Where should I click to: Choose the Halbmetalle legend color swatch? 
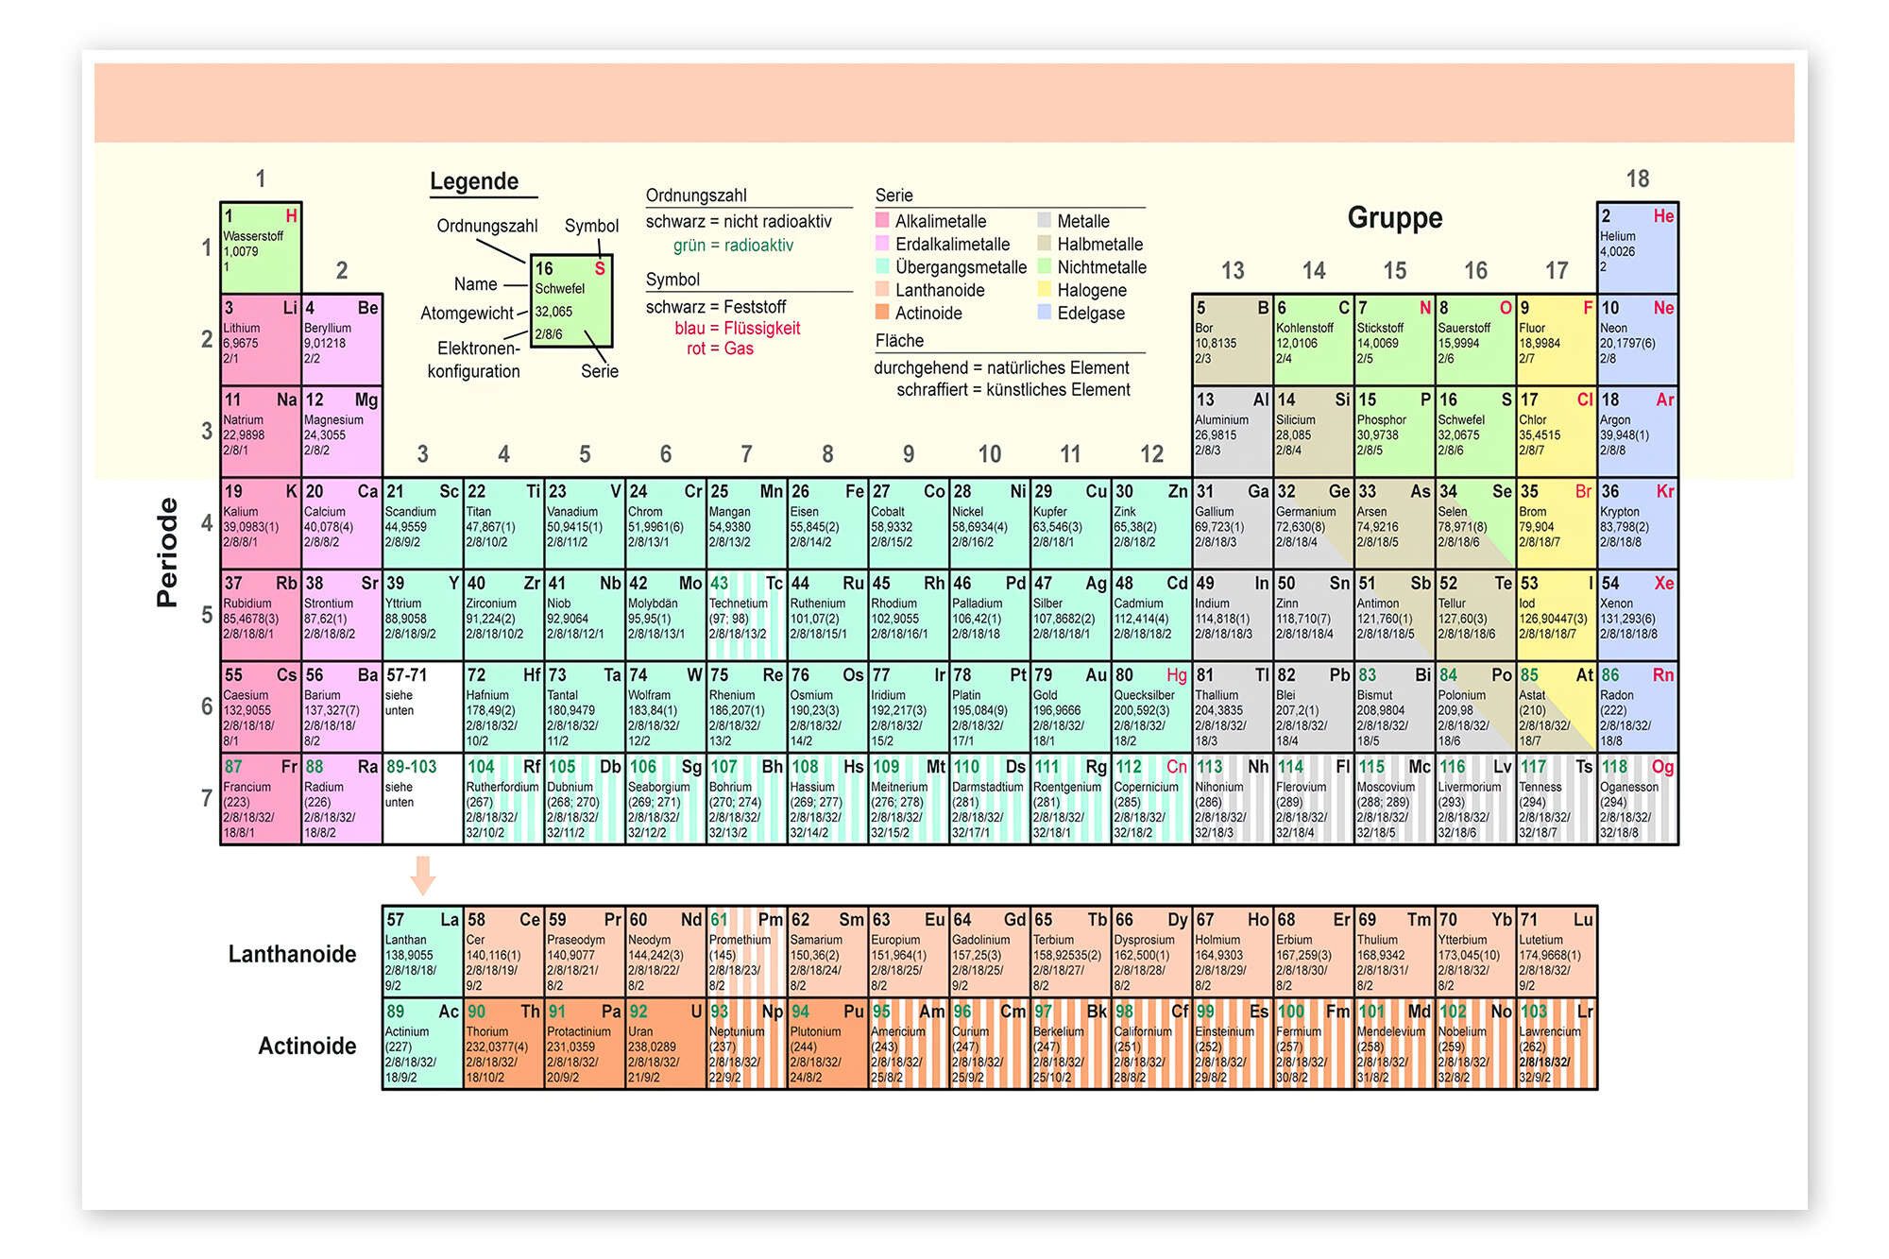pos(1045,244)
